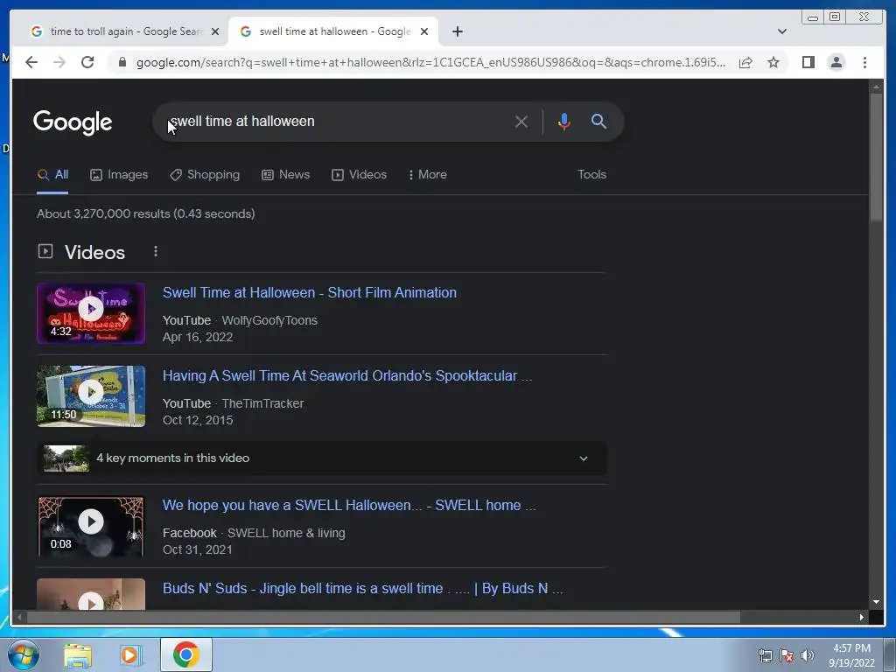Reload the current page
Image resolution: width=896 pixels, height=672 pixels.
coord(87,62)
